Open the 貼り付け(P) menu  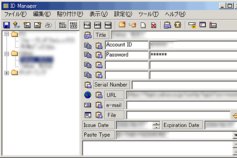pyautogui.click(x=70, y=14)
